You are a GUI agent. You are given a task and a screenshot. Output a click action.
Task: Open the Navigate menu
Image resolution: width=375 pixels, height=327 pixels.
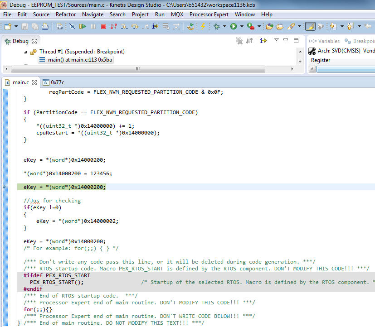coord(93,14)
